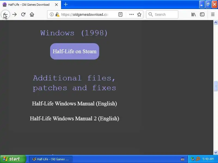
Task: Click the vertical scrollbar thumb
Action: tap(216, 86)
